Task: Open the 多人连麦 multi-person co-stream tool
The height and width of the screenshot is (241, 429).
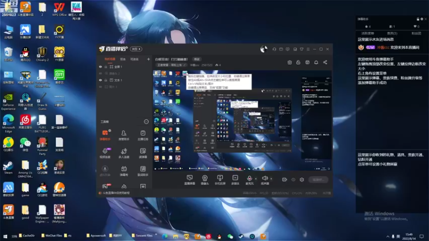Action: click(124, 153)
